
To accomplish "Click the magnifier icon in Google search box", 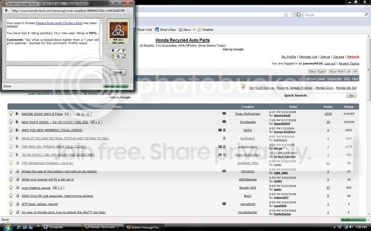I will click(x=366, y=15).
